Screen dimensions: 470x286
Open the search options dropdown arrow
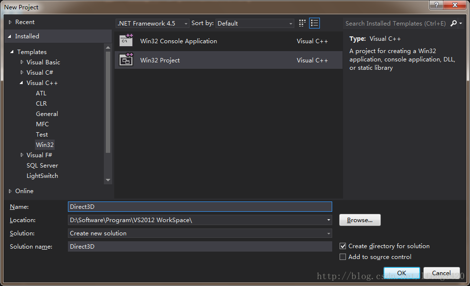point(461,23)
